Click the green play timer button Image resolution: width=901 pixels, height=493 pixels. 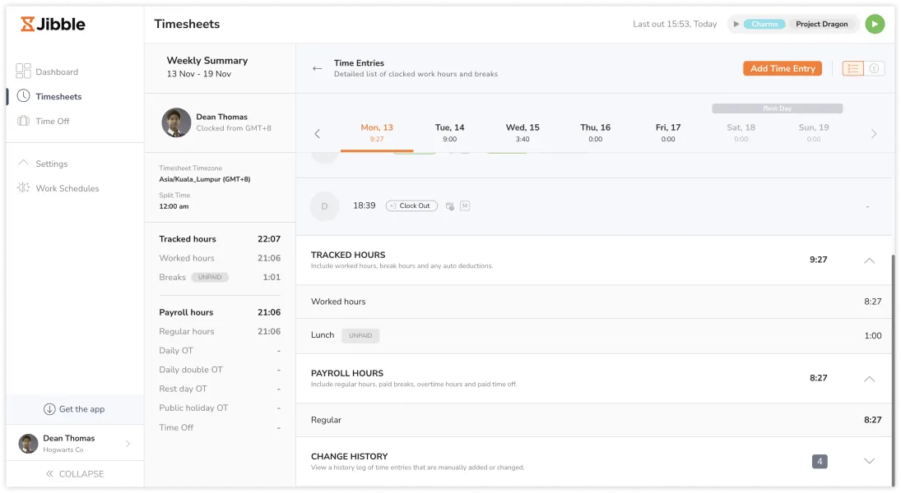[875, 24]
